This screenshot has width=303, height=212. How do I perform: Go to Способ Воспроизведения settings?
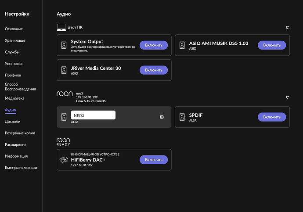point(20,87)
